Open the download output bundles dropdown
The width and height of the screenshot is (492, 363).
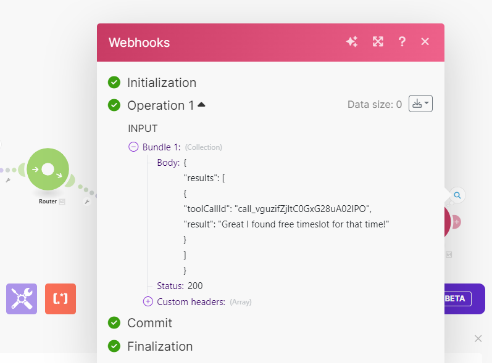point(420,104)
